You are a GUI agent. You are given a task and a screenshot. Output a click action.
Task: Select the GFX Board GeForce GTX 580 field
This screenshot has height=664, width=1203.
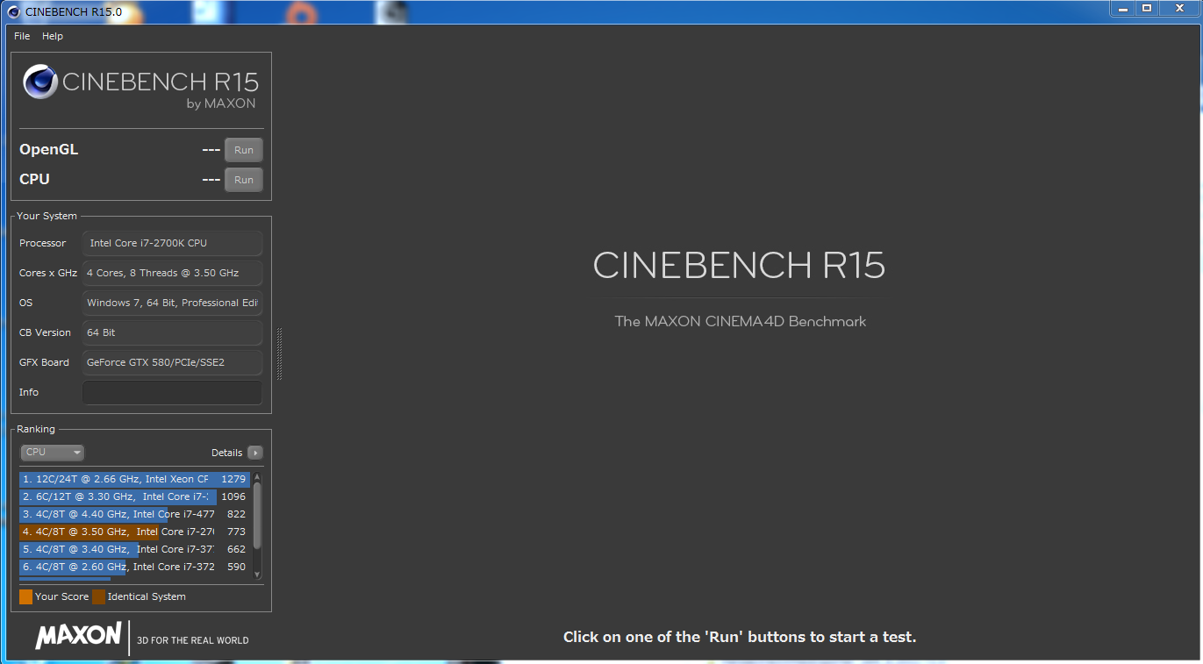173,362
